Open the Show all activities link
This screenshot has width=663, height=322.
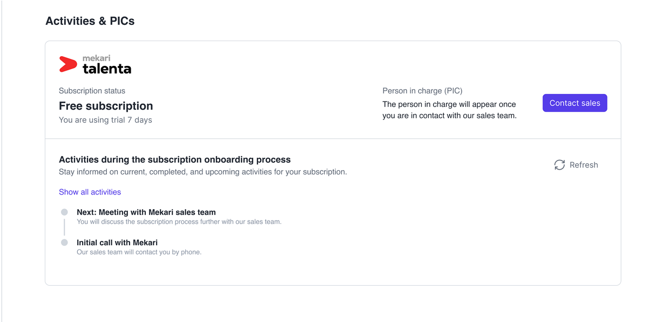pyautogui.click(x=90, y=192)
